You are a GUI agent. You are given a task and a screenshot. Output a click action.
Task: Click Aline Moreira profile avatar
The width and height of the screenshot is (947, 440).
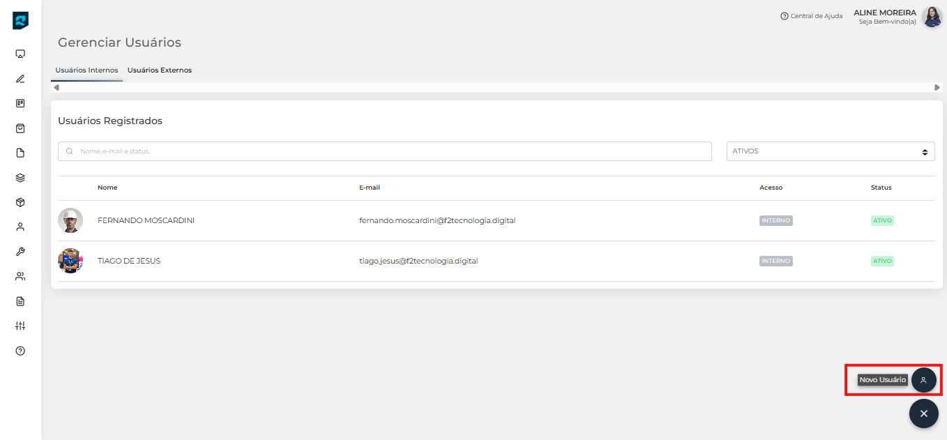(x=932, y=17)
